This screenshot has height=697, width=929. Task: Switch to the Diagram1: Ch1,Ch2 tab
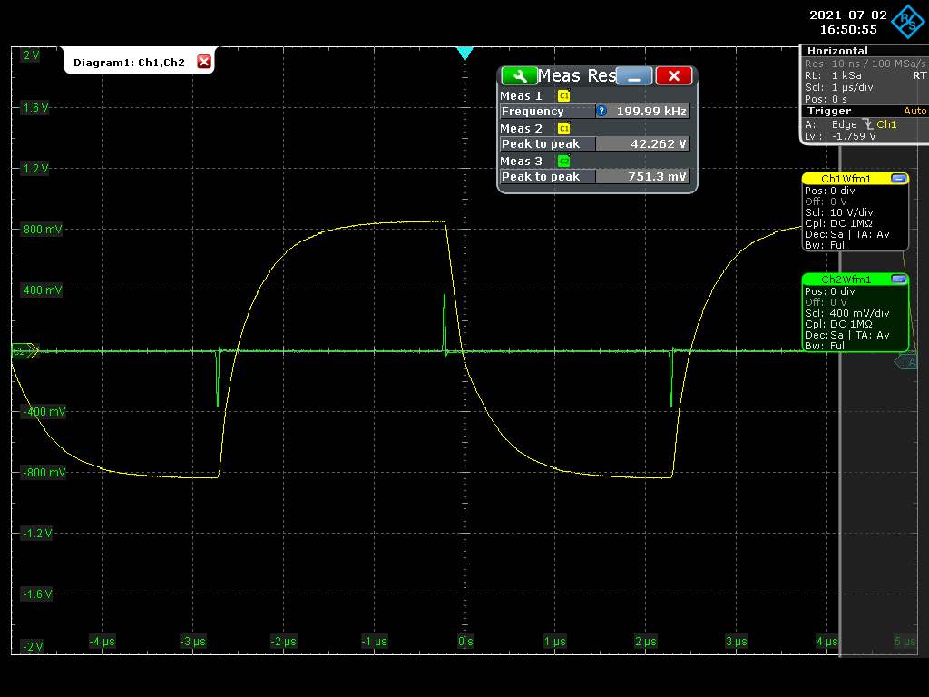[129, 63]
